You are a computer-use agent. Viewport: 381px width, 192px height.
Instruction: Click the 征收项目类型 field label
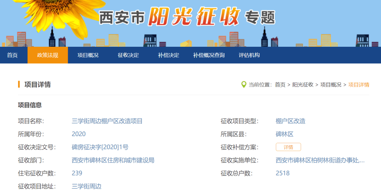pyautogui.click(x=239, y=121)
